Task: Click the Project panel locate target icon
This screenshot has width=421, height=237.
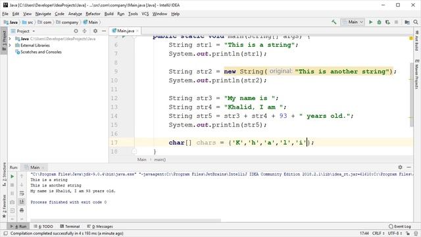Action: 76,31
